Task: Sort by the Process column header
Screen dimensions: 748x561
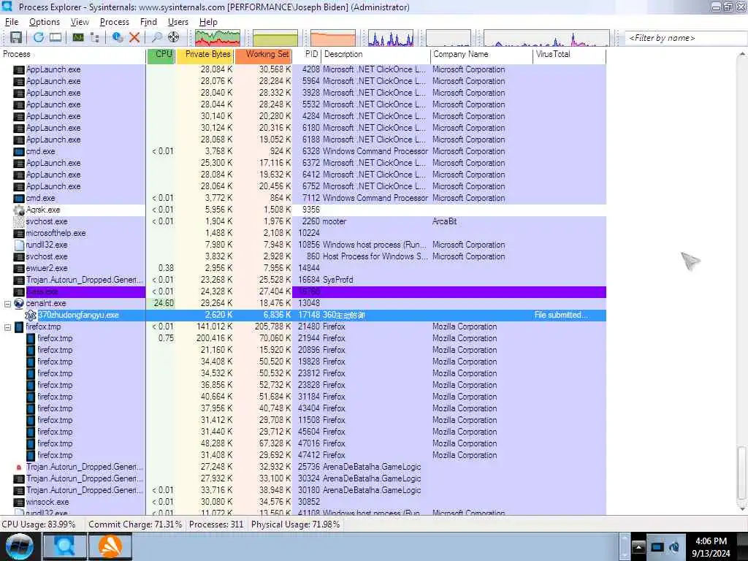Action: coord(73,55)
